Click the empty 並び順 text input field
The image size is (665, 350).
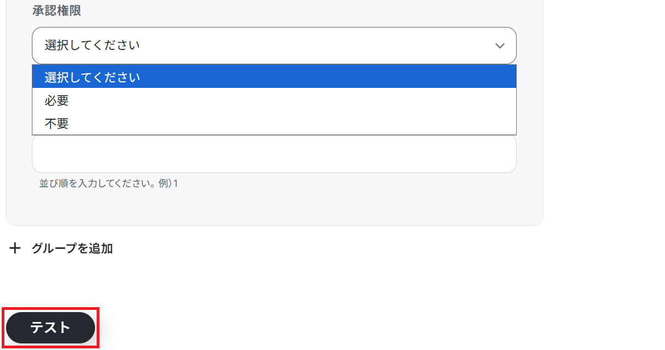tap(273, 154)
